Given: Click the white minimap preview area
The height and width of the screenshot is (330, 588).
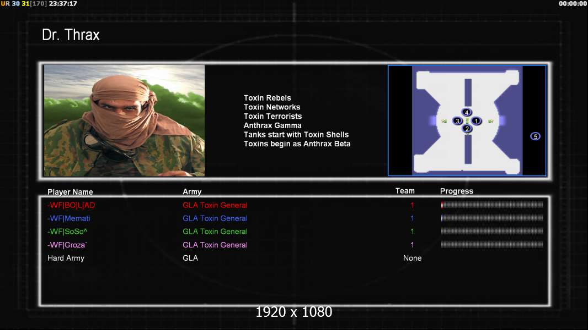Looking at the screenshot, I should [467, 120].
